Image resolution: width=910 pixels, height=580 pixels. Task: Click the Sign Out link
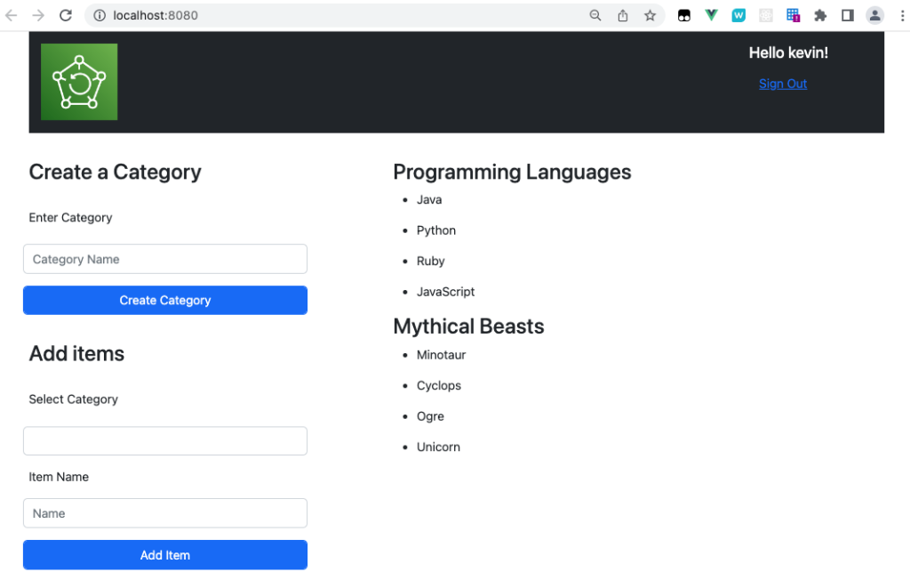[x=782, y=83]
